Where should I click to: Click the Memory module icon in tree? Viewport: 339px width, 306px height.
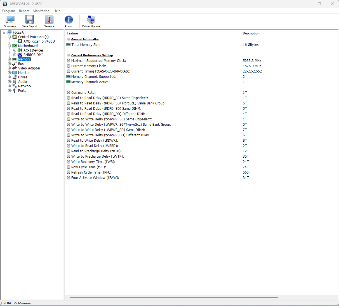coord(15,59)
